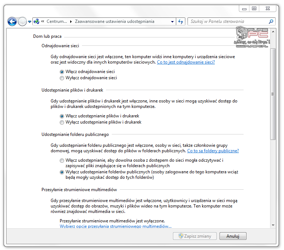Click the Dom lub praca profile heading
This screenshot has width=284, height=250.
(x=47, y=36)
